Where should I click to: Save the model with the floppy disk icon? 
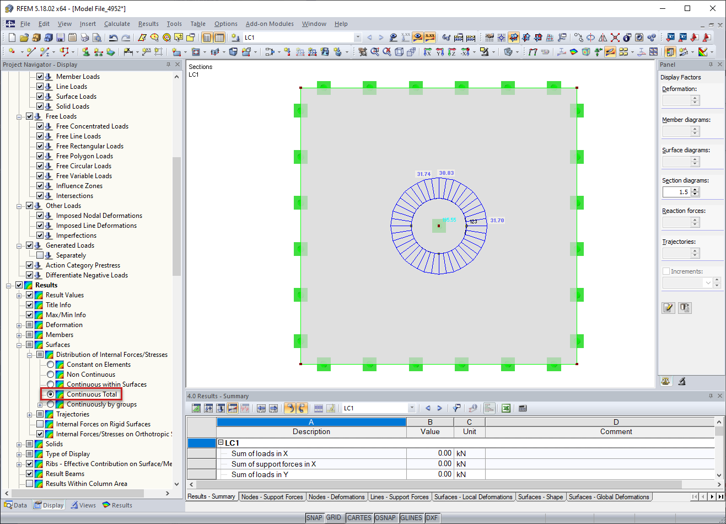coord(60,38)
